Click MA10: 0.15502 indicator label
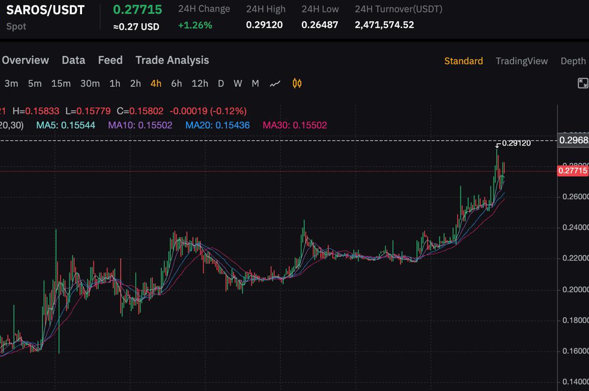589x391 pixels. point(140,125)
